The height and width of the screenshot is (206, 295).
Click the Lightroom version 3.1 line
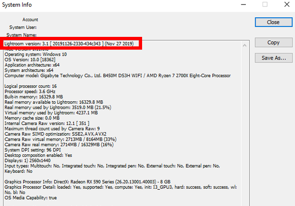pyautogui.click(x=69, y=44)
